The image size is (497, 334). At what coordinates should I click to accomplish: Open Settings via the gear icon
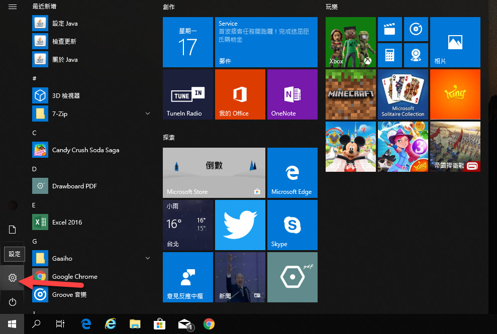13,278
